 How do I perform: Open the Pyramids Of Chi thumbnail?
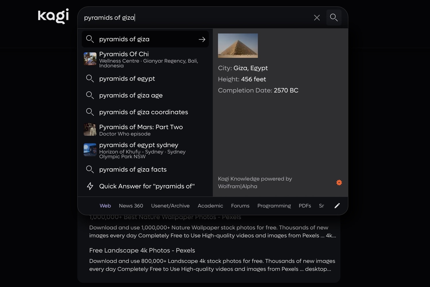tap(90, 59)
